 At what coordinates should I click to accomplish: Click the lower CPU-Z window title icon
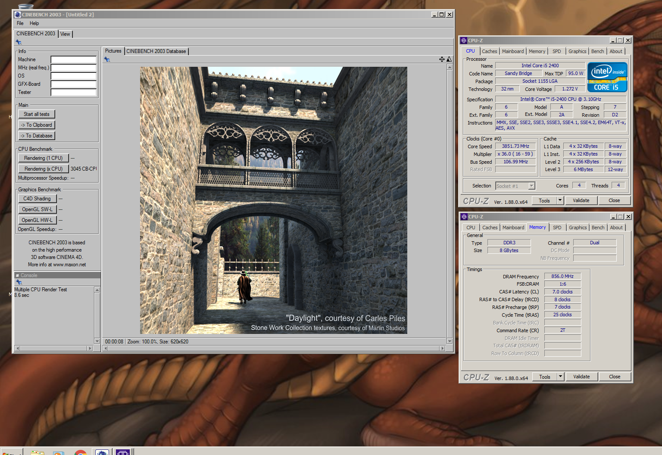[x=464, y=217]
